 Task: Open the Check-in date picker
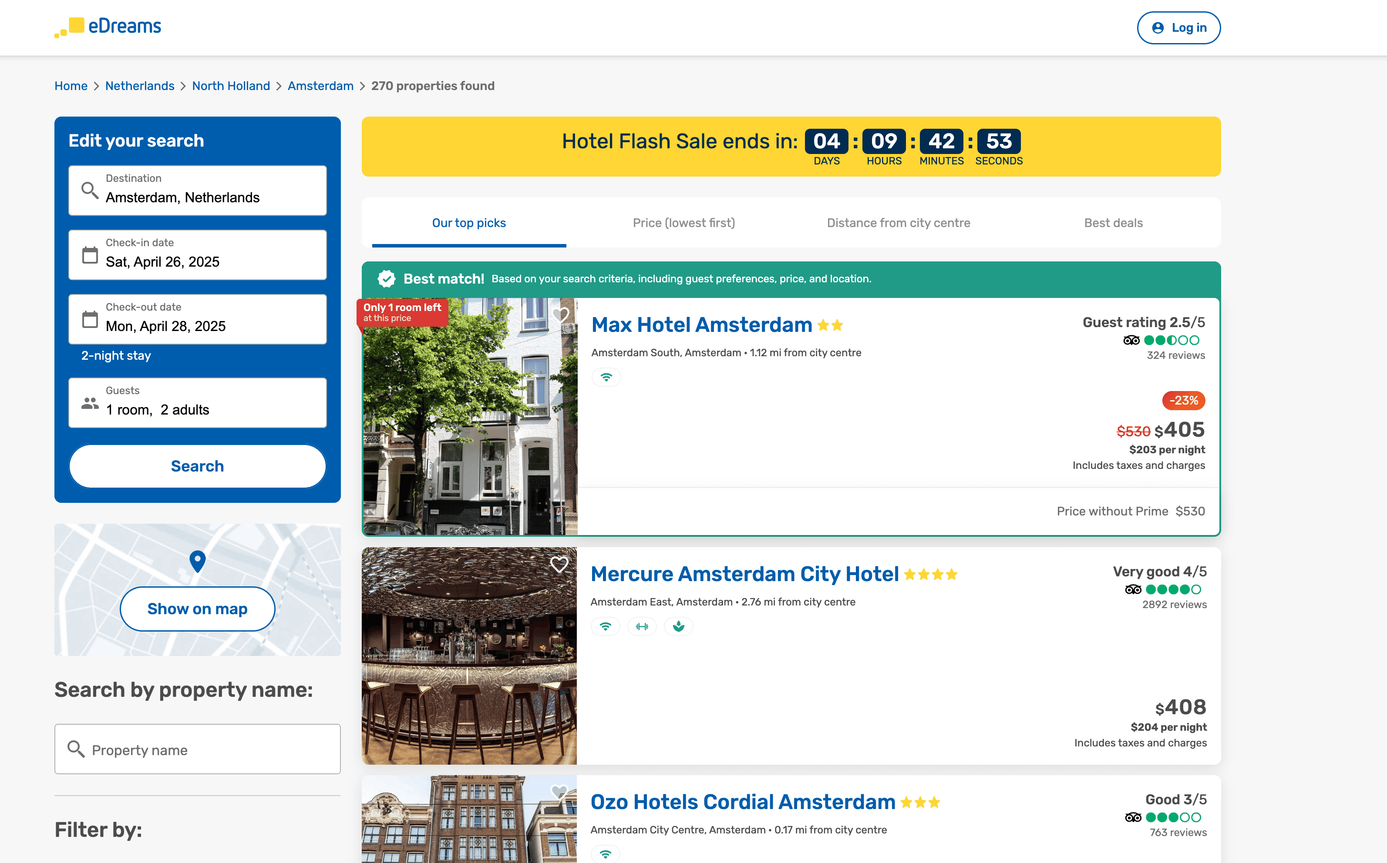tap(198, 254)
